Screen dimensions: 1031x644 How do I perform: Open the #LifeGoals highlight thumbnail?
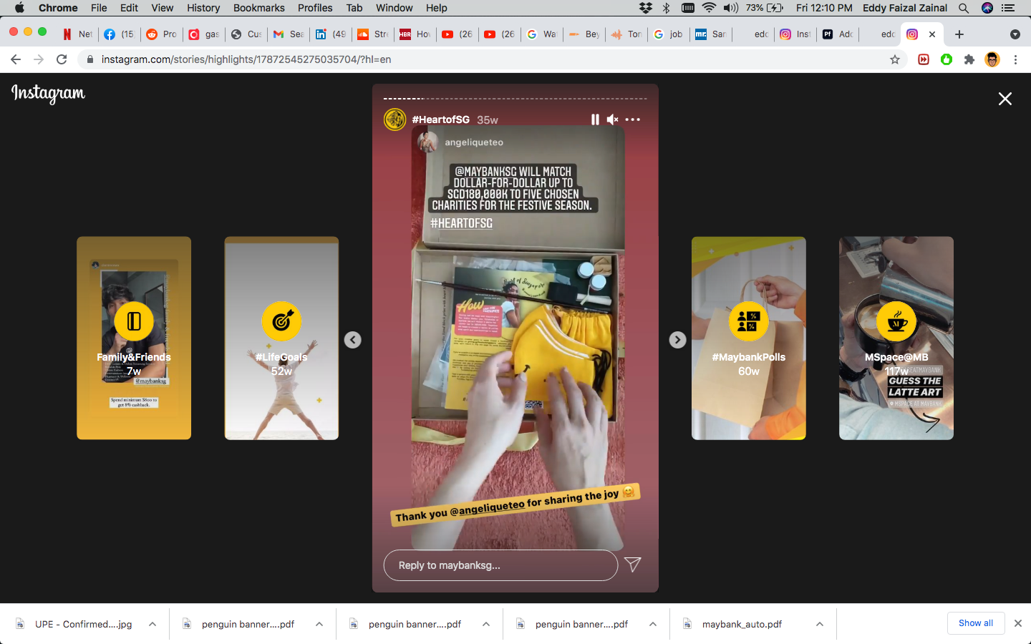click(281, 338)
